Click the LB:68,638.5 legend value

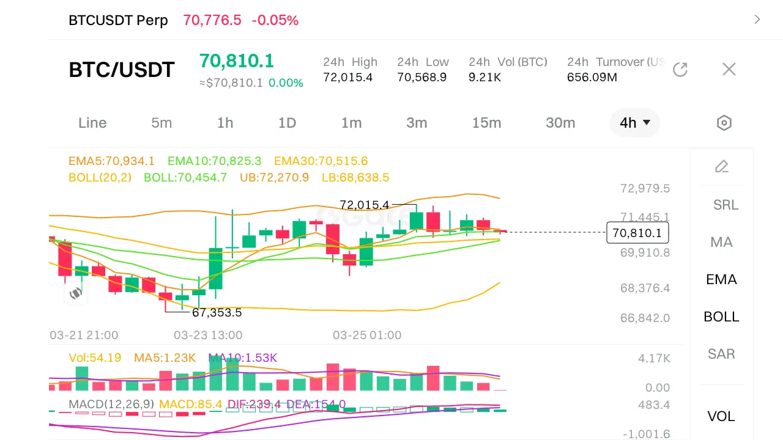point(355,178)
